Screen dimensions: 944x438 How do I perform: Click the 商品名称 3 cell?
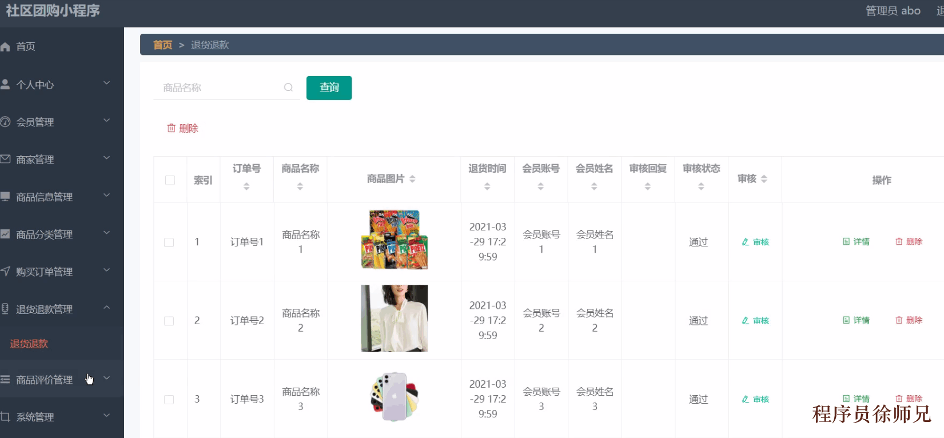[301, 399]
